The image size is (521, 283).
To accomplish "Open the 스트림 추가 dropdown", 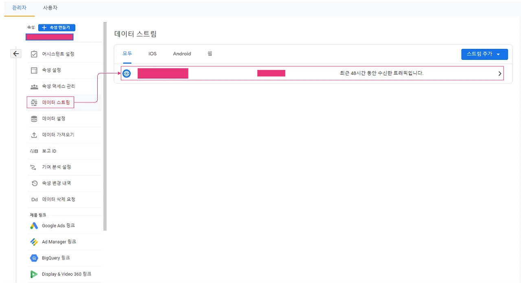I will (x=484, y=53).
